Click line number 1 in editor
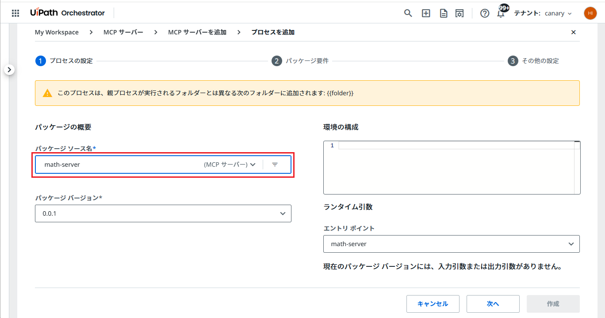Viewport: 605px width, 318px height. tap(332, 146)
